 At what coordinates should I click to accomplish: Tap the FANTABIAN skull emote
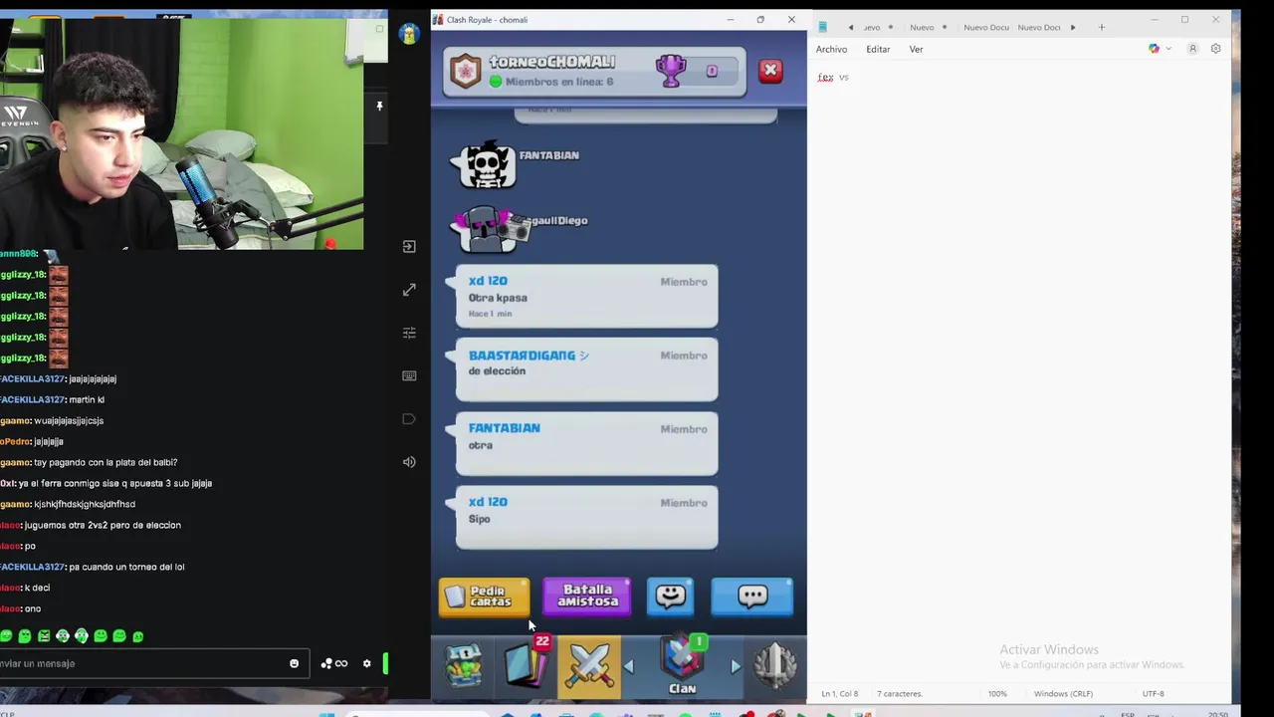click(x=485, y=165)
